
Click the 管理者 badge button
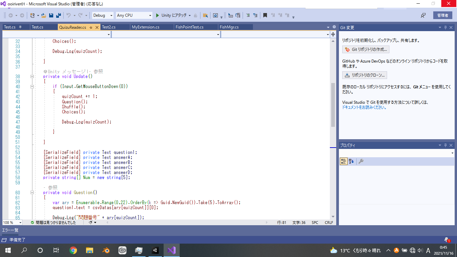point(443,15)
